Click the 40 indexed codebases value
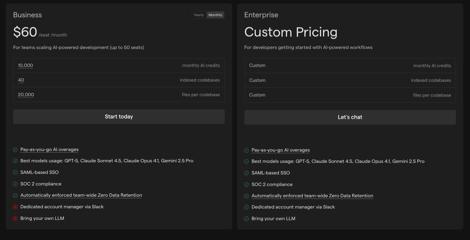The width and height of the screenshot is (470, 240). (x=21, y=80)
